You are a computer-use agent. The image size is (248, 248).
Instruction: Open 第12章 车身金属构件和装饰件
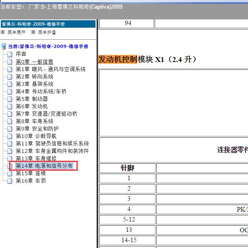point(52,151)
